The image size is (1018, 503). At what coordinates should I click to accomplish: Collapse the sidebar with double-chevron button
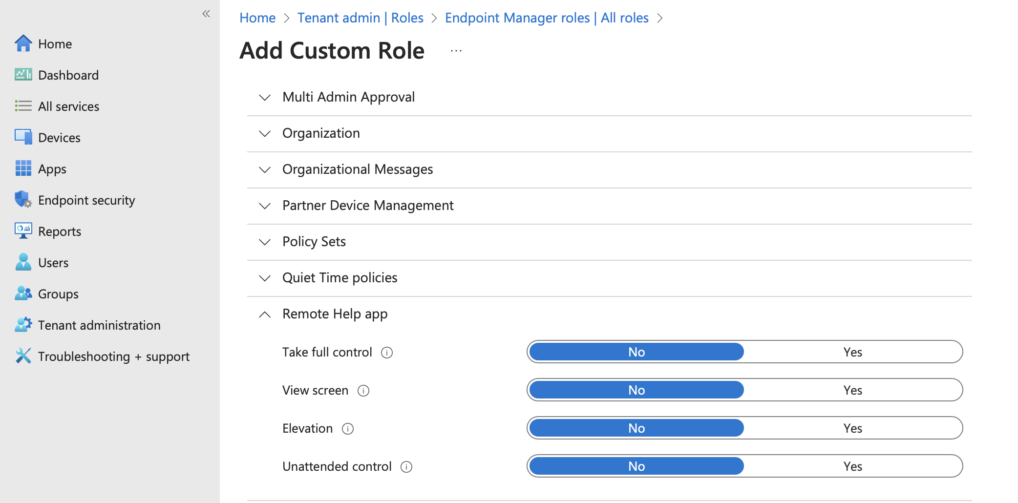206,14
